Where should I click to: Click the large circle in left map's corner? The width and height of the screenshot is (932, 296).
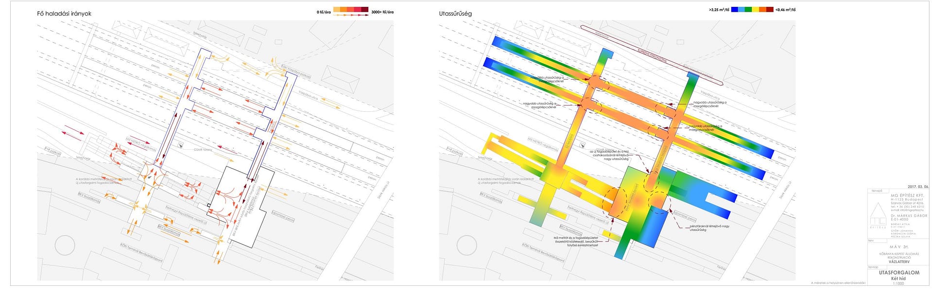(65, 245)
